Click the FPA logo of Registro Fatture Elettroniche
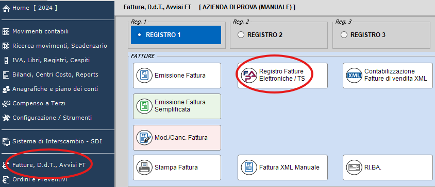Image resolution: width=435 pixels, height=187 pixels. (249, 76)
